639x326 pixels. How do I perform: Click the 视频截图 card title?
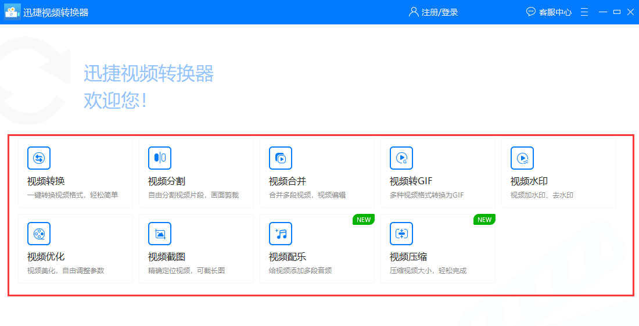click(167, 257)
